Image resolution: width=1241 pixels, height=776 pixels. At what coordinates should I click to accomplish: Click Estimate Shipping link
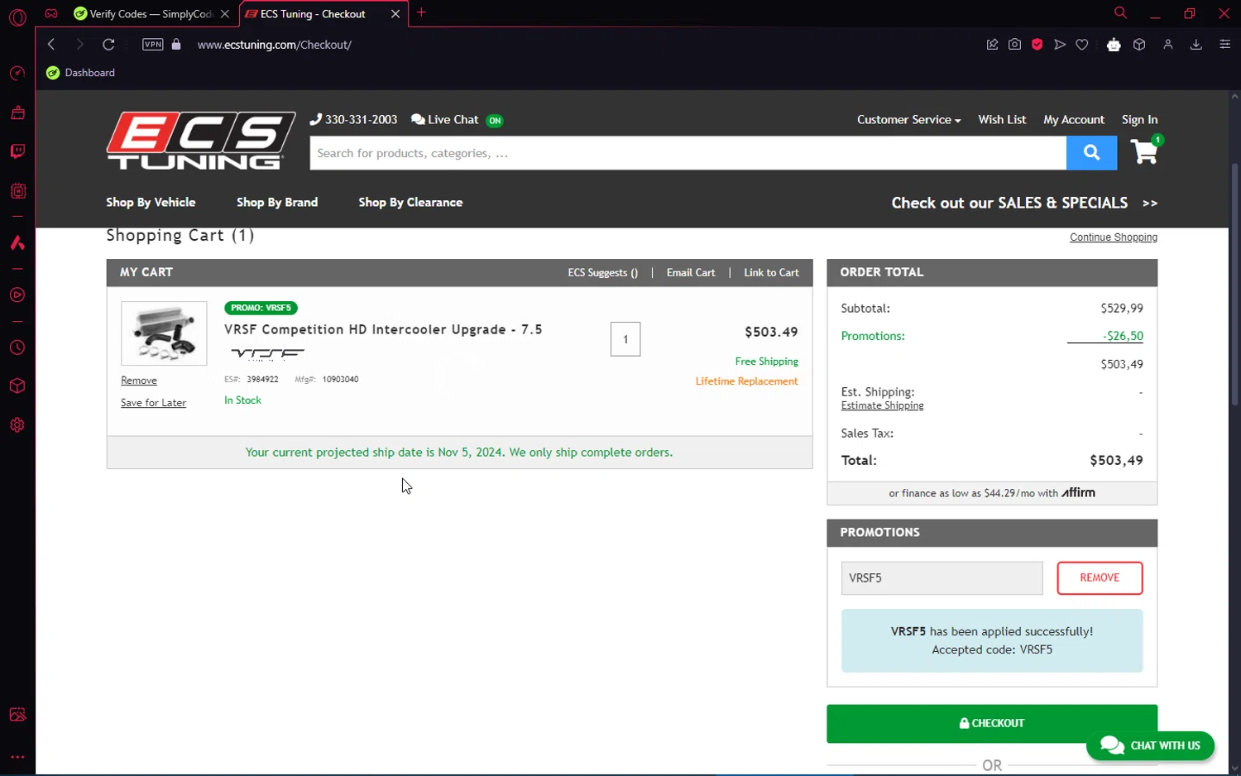pos(882,405)
